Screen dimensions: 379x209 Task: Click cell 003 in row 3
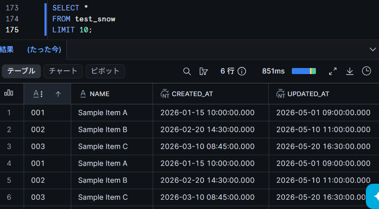[38, 146]
